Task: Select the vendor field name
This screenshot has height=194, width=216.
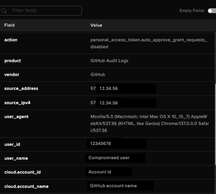Action: (x=12, y=74)
